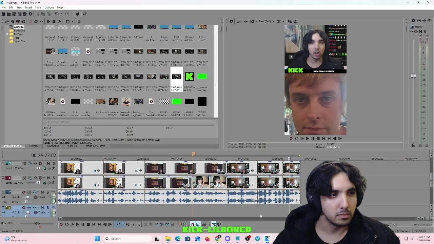This screenshot has width=434, height=244.
Task: Open project Properties gear in main toolbar
Action: pyautogui.click(x=31, y=14)
